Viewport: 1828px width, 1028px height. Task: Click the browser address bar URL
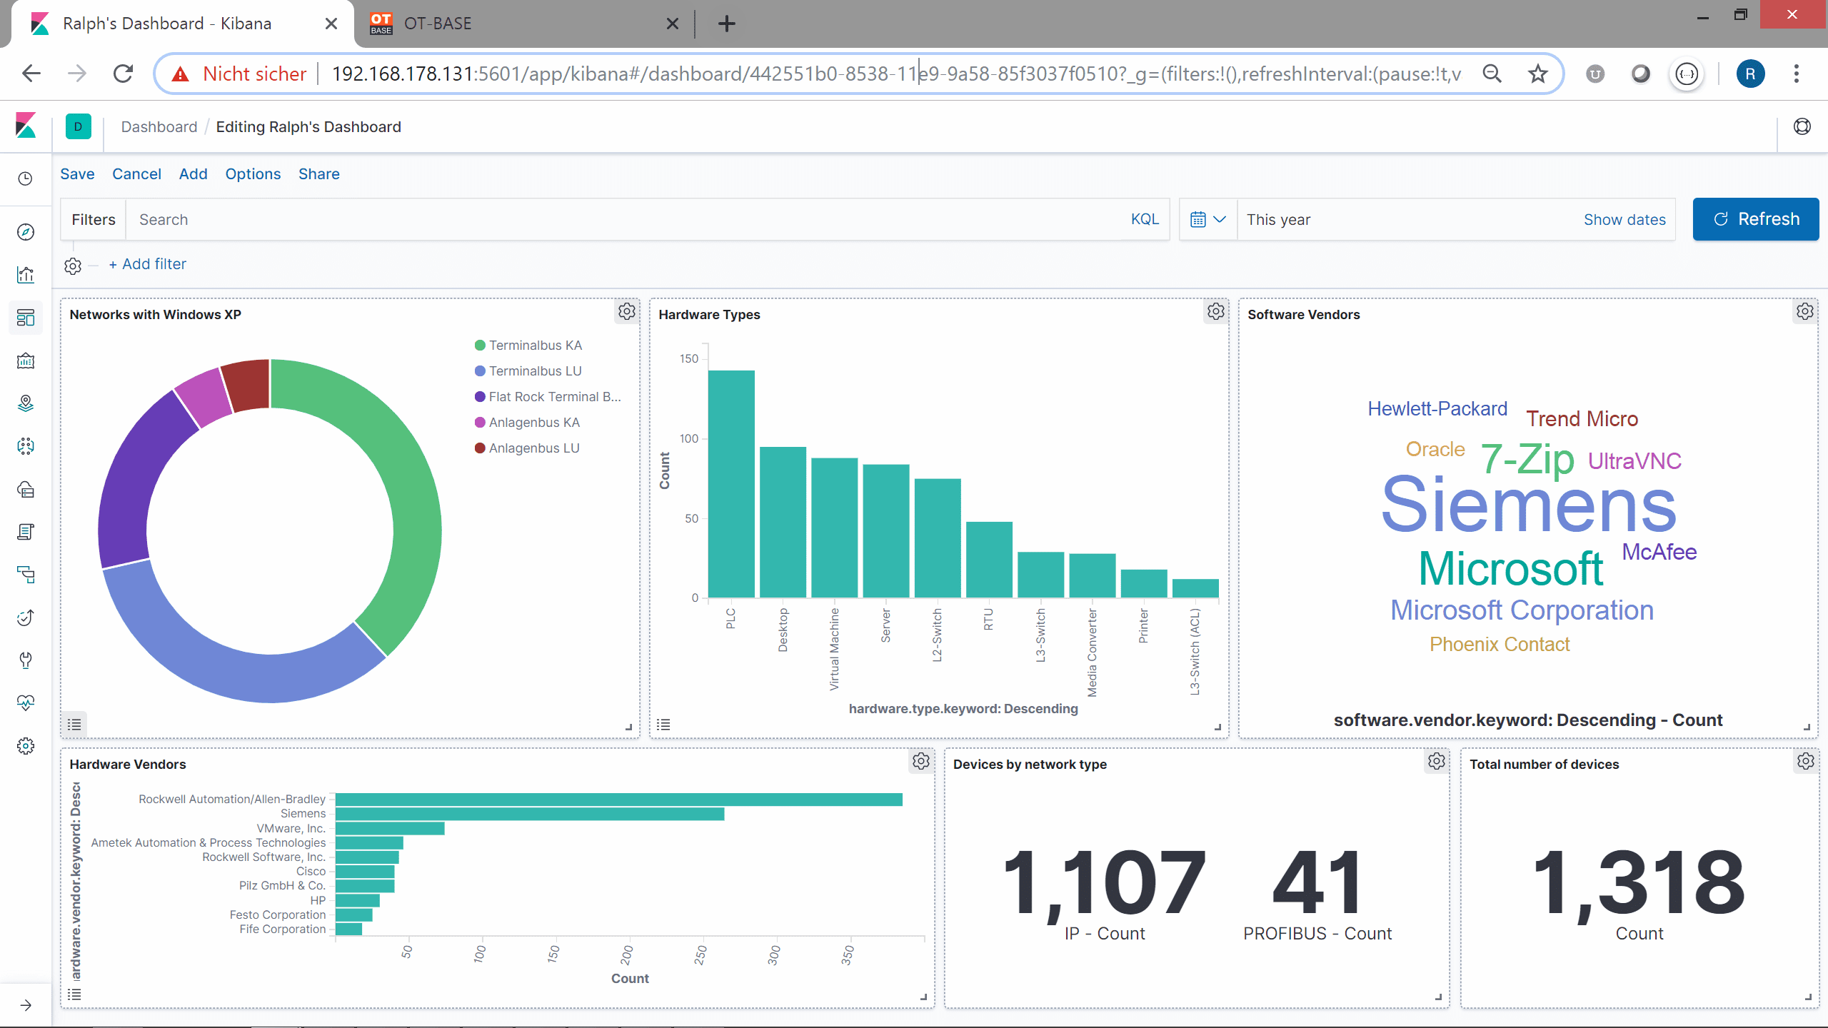tap(896, 74)
